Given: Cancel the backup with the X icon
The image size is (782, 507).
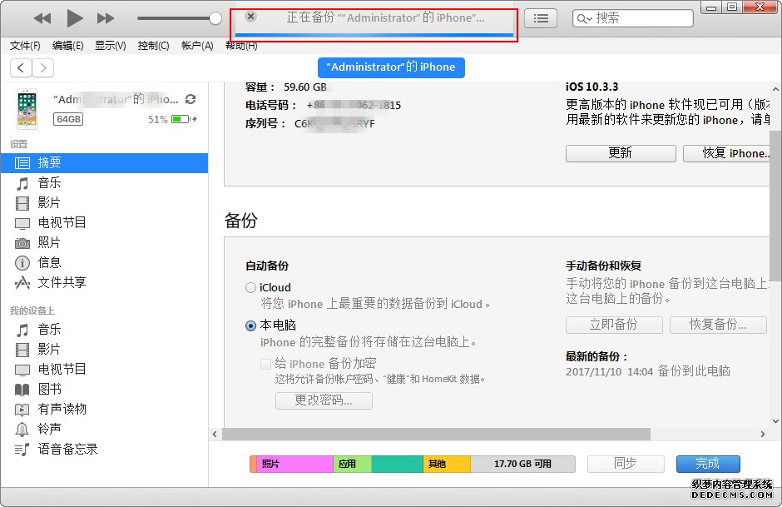Looking at the screenshot, I should 251,17.
